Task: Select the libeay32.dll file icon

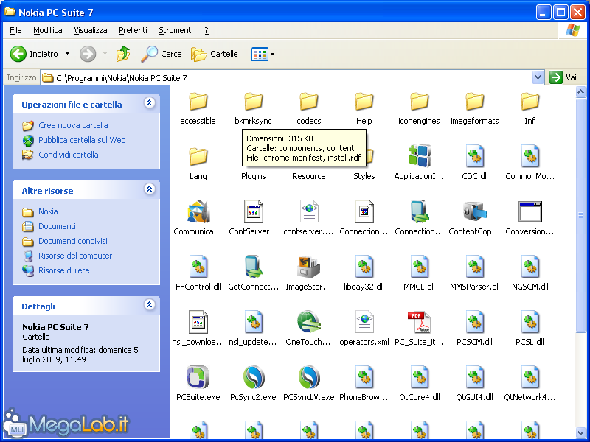Action: 364,267
